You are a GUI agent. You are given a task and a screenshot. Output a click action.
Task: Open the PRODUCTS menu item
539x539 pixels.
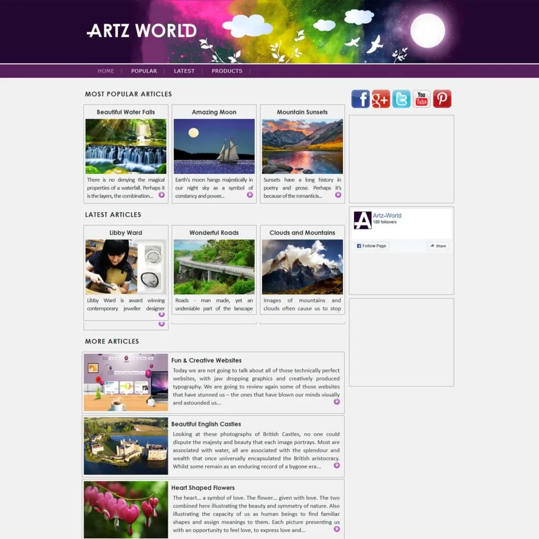pos(227,71)
